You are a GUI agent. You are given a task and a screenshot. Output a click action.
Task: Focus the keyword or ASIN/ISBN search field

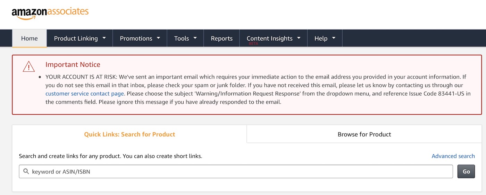point(240,171)
